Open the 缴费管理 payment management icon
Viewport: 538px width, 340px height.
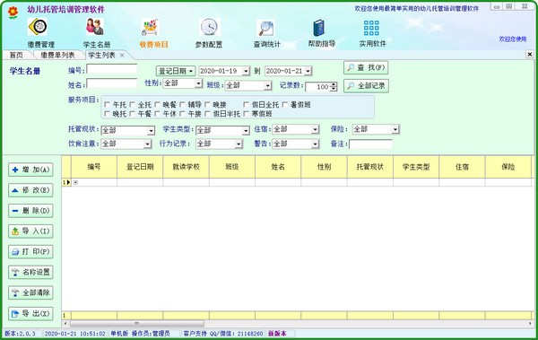point(38,27)
